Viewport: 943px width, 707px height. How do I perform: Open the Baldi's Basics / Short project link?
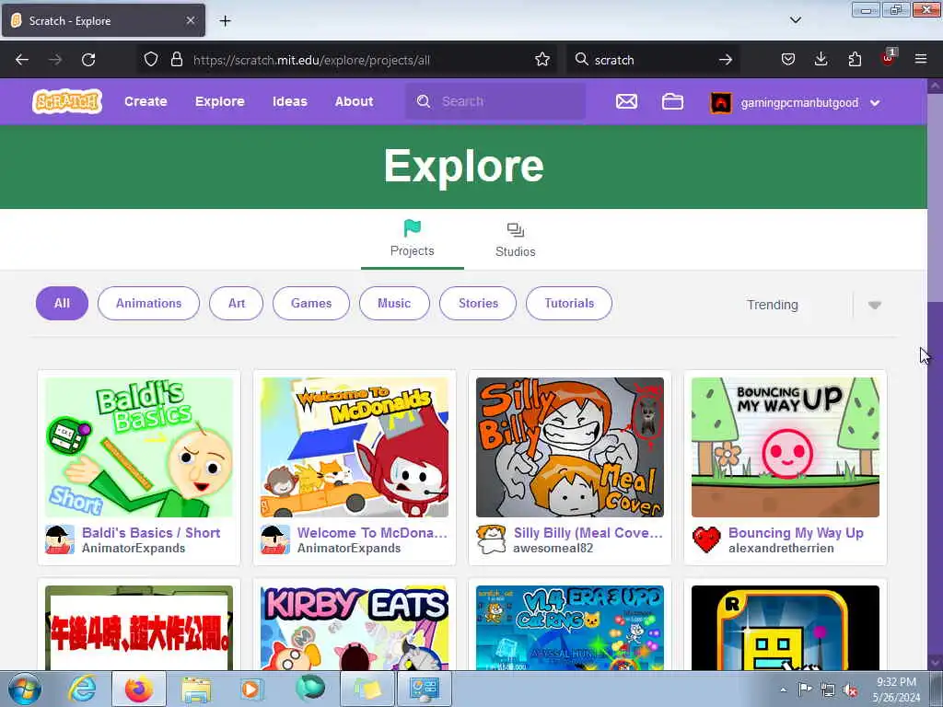(151, 533)
